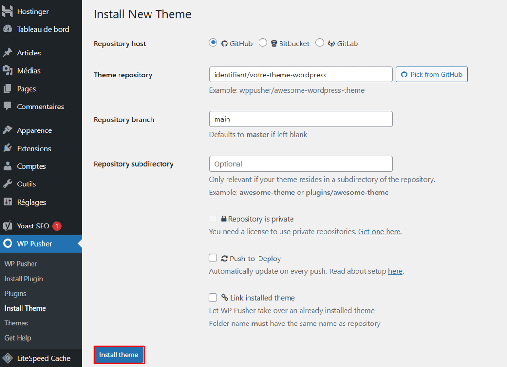Click the GitLab host icon

coord(331,43)
